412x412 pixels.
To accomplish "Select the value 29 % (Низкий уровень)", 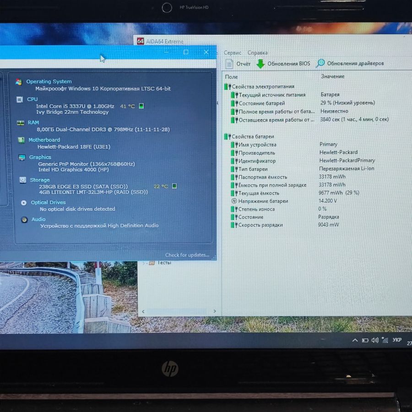I will click(x=347, y=103).
